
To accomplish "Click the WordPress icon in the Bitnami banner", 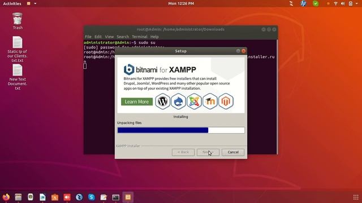I will (x=162, y=101).
